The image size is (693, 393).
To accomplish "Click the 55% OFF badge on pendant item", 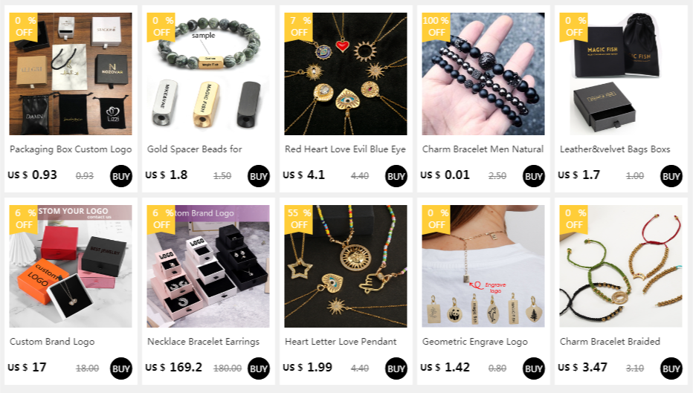I will (x=299, y=219).
